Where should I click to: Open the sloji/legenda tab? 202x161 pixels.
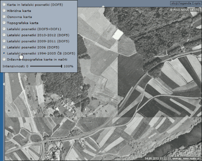pos(181,3)
